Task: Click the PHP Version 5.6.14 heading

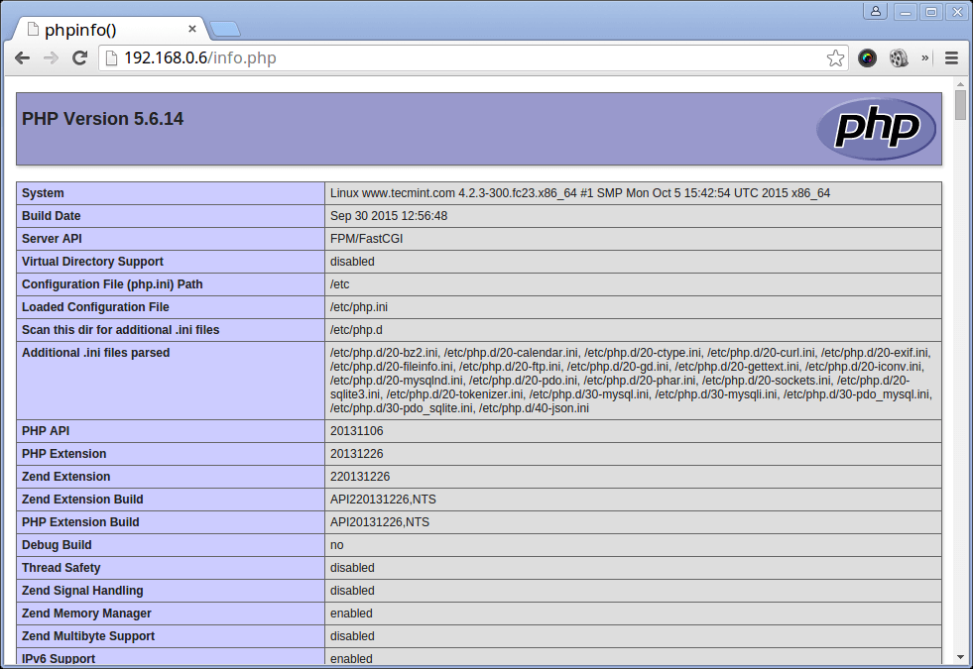Action: tap(102, 119)
